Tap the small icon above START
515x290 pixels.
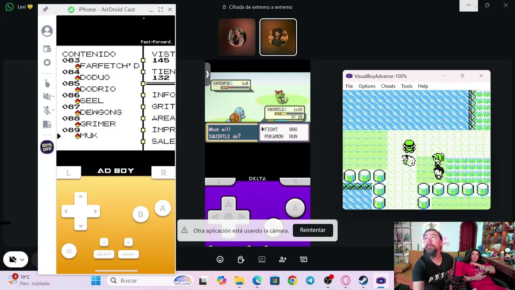pyautogui.click(x=128, y=242)
